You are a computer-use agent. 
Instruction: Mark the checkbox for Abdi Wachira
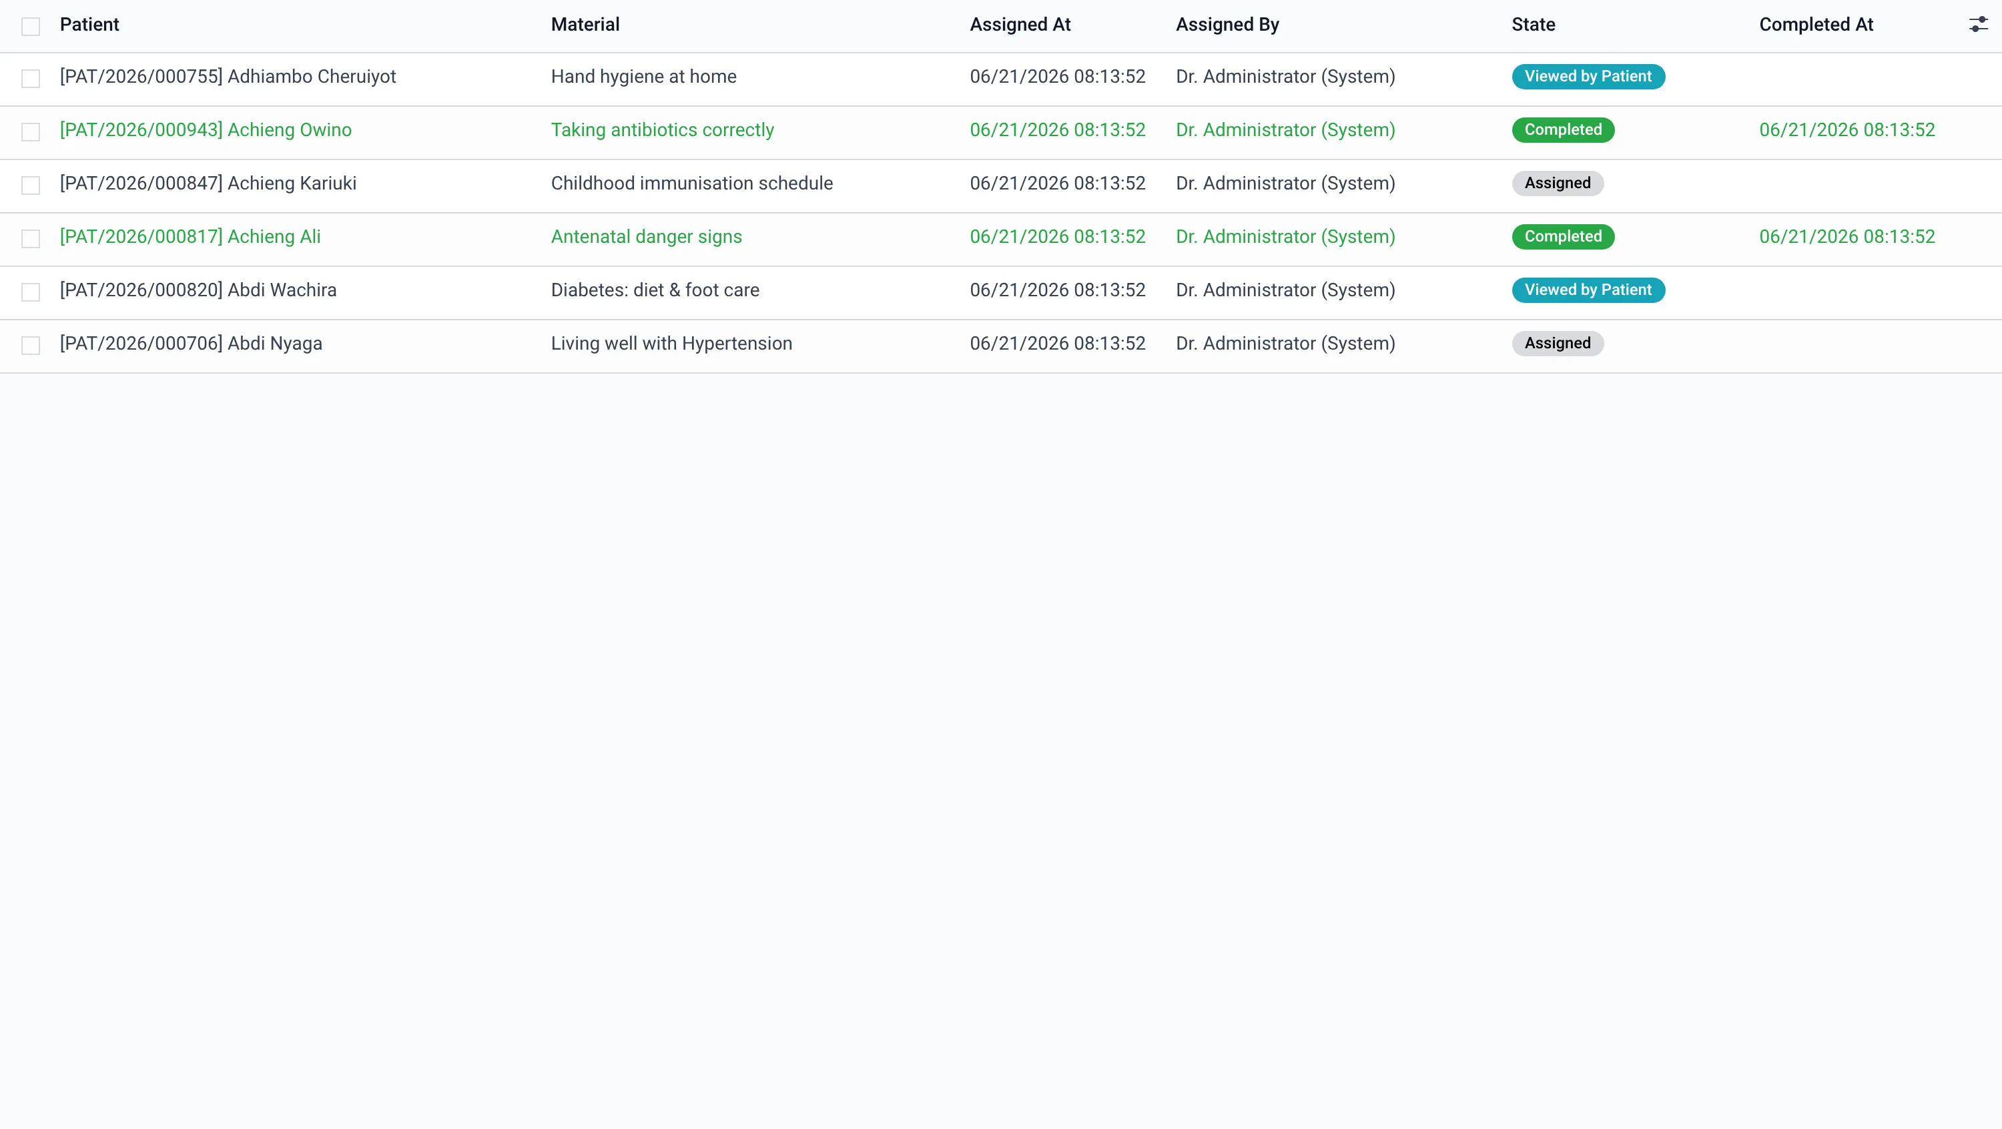pos(30,292)
